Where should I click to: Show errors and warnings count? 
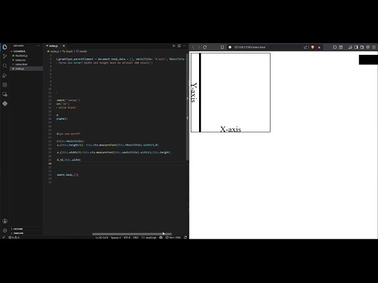tap(14, 238)
